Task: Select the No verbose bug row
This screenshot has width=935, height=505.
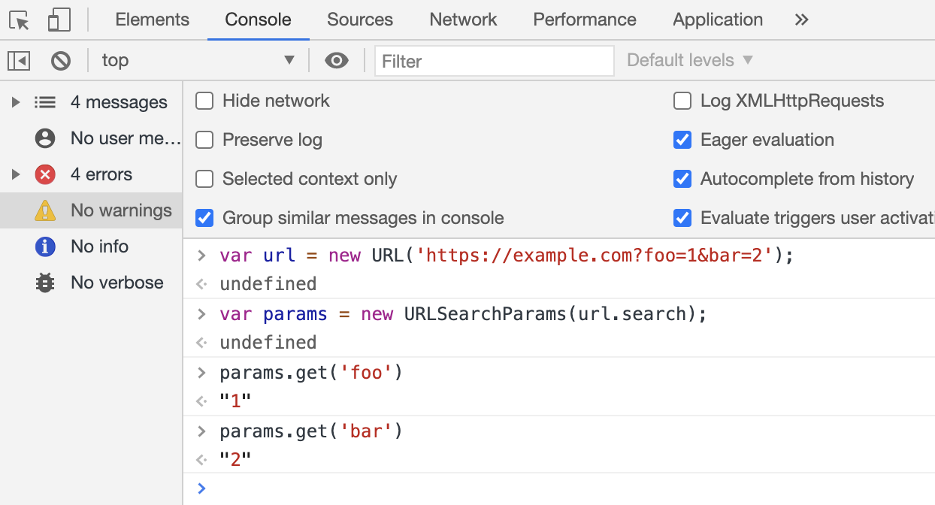Action: click(91, 283)
